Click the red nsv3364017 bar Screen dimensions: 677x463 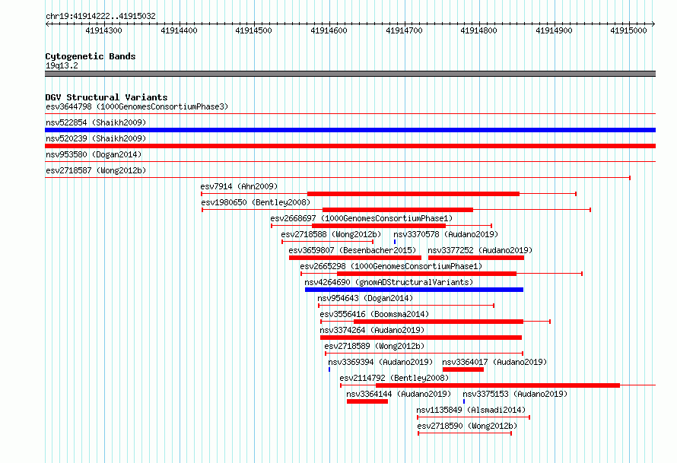click(x=463, y=369)
